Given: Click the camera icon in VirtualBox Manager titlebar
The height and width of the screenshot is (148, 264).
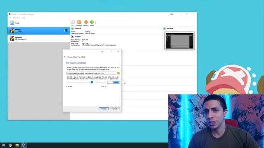Looking at the screenshot, I should point(172,14).
